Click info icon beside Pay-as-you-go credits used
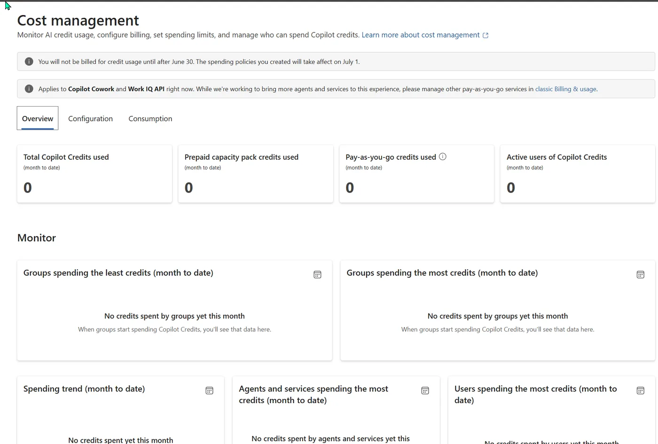The height and width of the screenshot is (444, 658). 442,156
